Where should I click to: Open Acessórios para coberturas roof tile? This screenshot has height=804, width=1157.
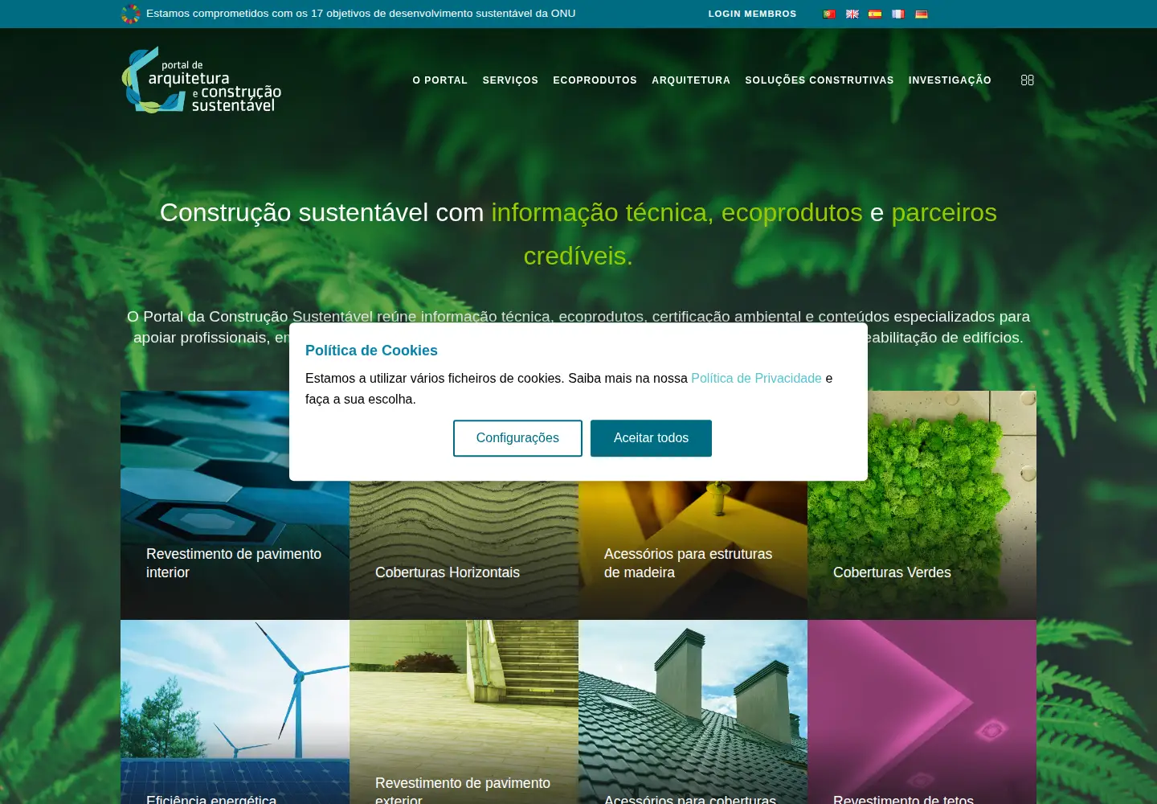click(x=693, y=712)
